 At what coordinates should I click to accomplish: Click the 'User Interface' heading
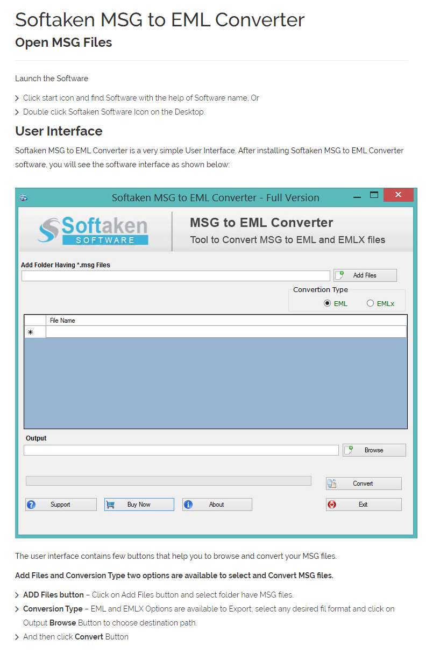click(59, 131)
